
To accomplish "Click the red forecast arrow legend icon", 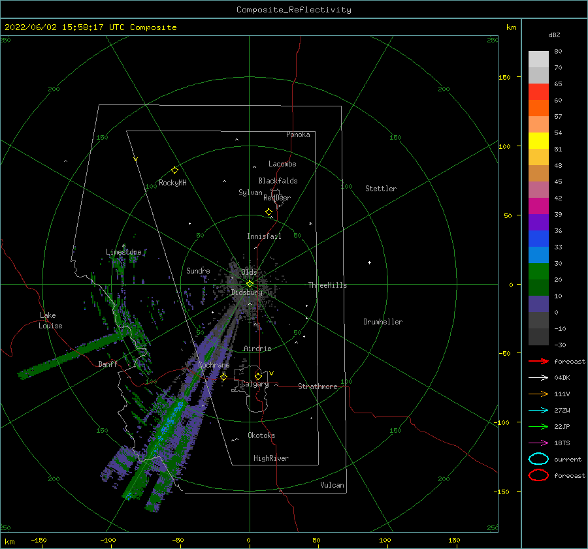I will click(538, 361).
